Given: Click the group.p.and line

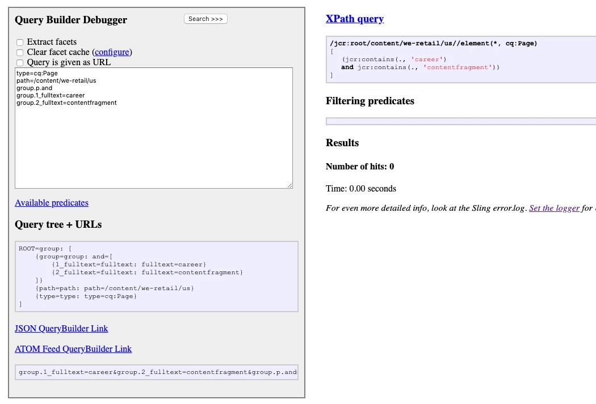Looking at the screenshot, I should tap(34, 88).
